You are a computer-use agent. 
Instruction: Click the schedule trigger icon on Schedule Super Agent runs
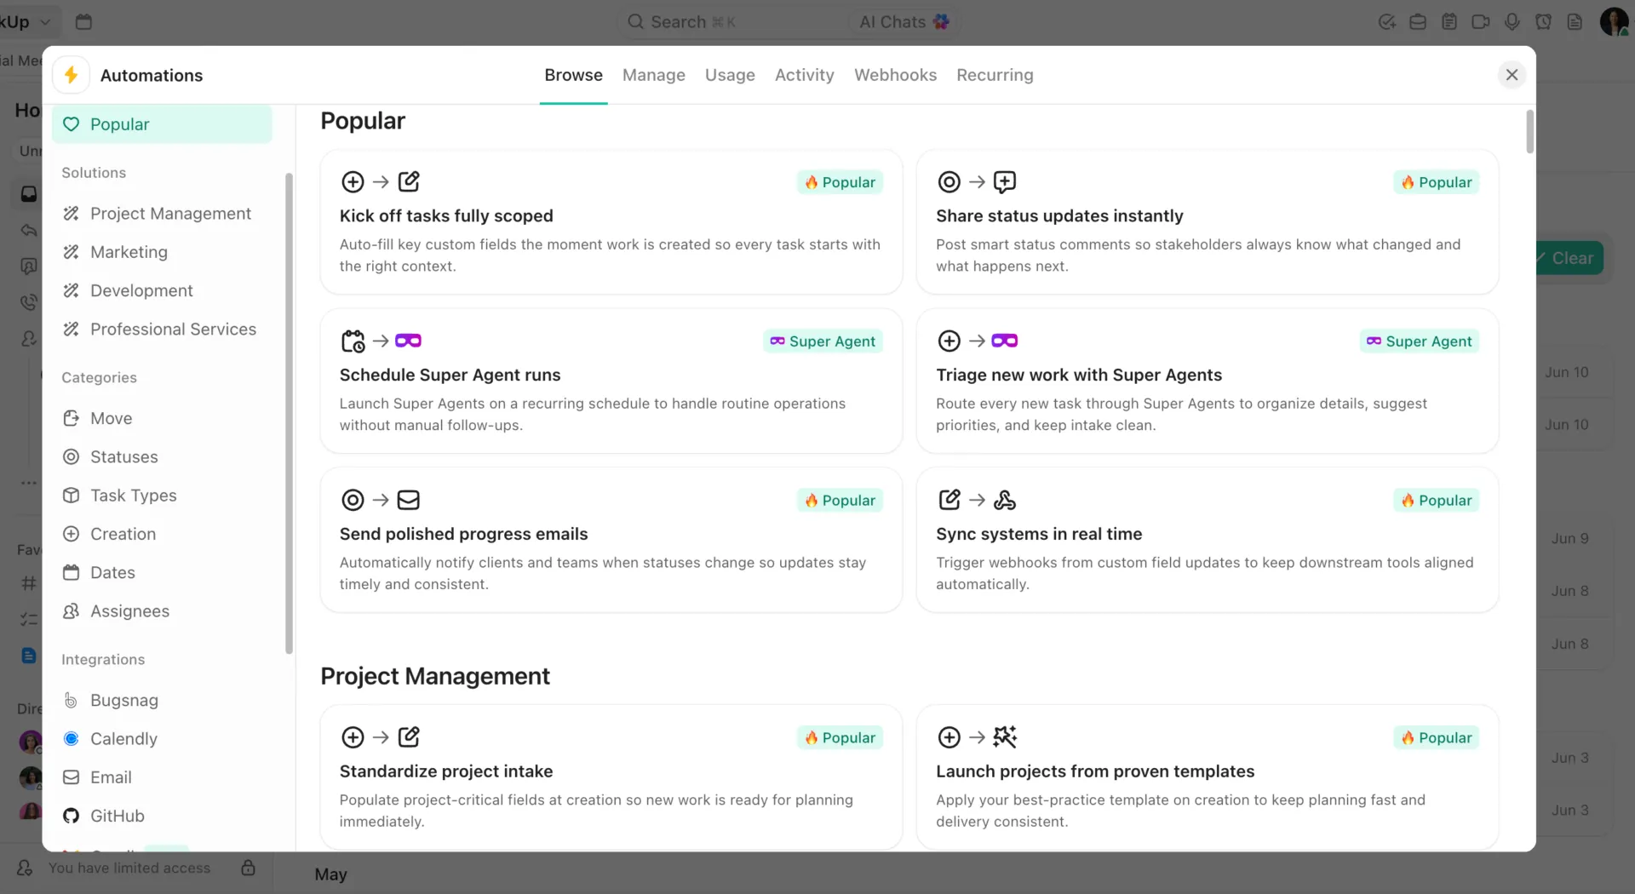coord(353,341)
